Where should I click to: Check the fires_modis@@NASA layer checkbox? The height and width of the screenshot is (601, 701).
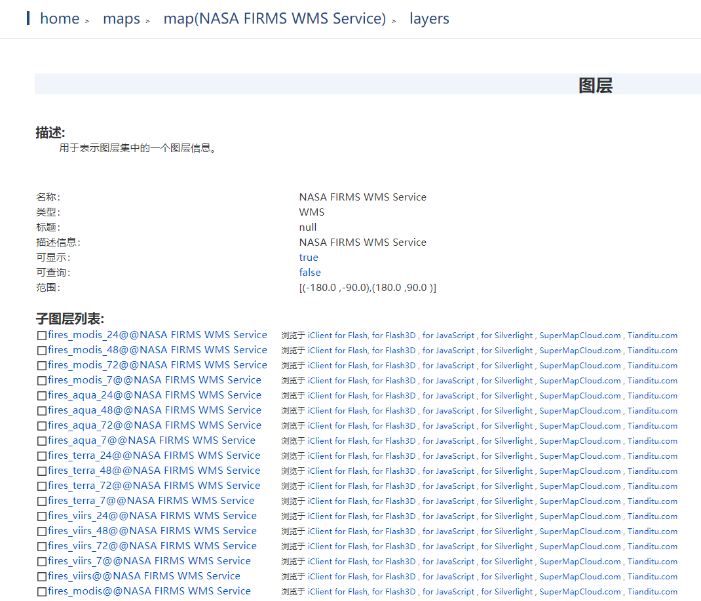click(42, 592)
